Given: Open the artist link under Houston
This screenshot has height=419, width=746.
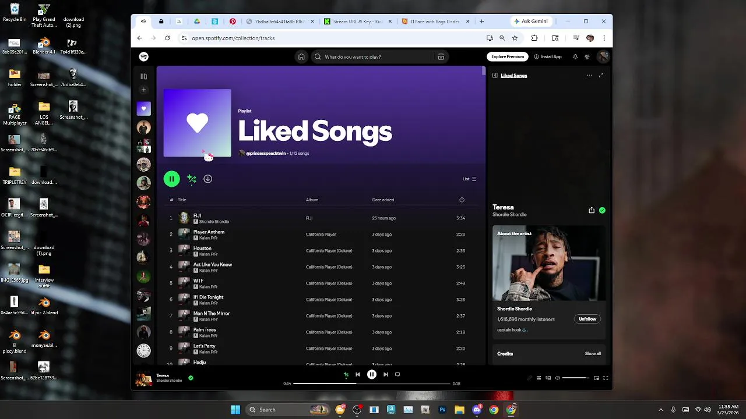Looking at the screenshot, I should (x=208, y=254).
